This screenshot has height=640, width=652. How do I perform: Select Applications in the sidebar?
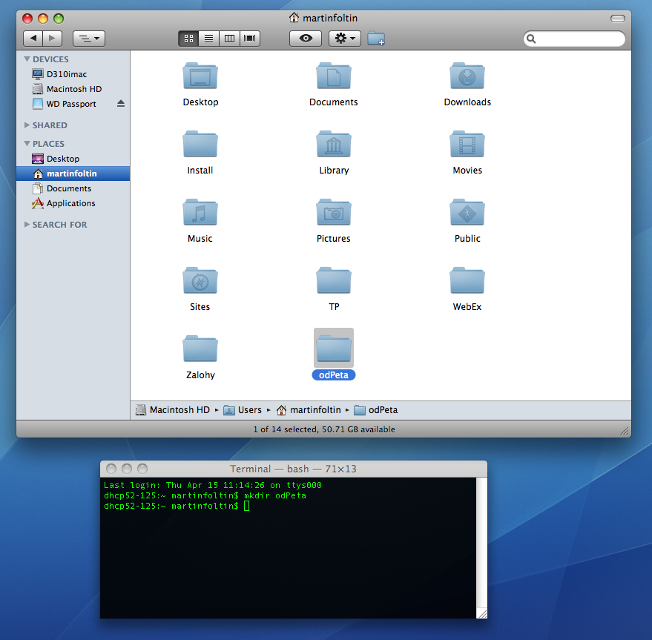tap(73, 203)
